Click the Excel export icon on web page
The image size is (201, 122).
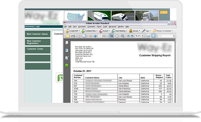click(60, 78)
